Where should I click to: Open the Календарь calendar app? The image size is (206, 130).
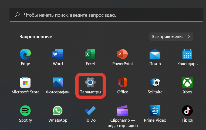(x=187, y=54)
